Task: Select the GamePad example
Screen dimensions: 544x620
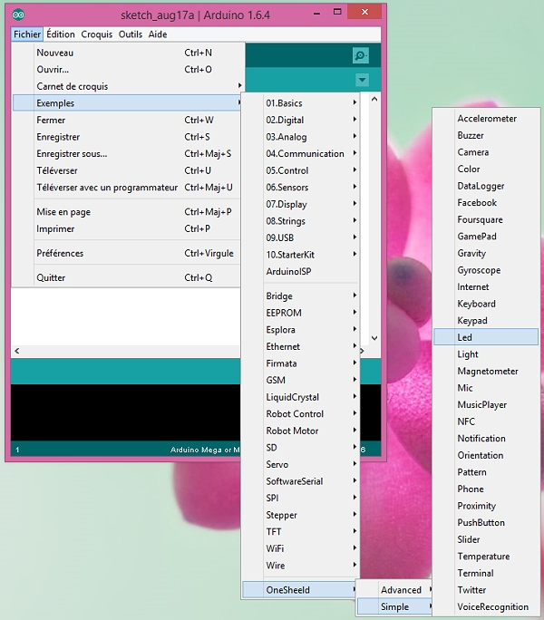Action: tap(486, 237)
